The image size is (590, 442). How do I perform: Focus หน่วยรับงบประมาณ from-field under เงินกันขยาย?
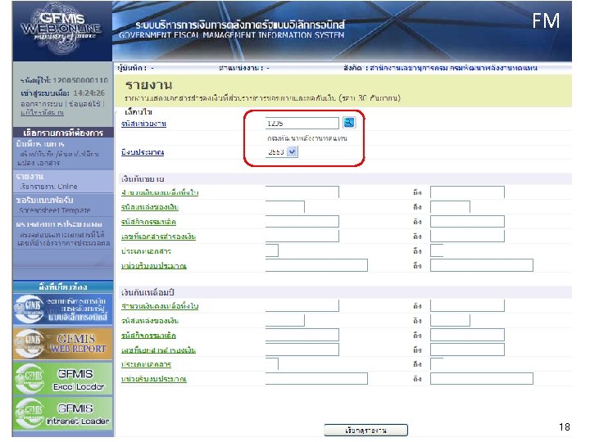pos(316,265)
